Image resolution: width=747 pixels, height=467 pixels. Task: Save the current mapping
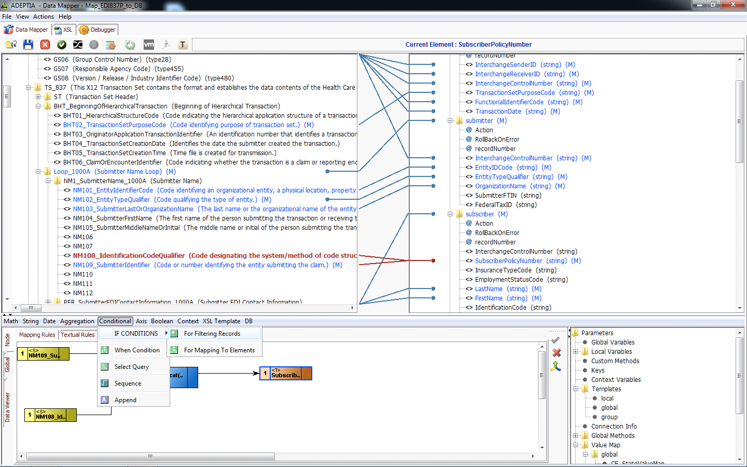coord(28,45)
